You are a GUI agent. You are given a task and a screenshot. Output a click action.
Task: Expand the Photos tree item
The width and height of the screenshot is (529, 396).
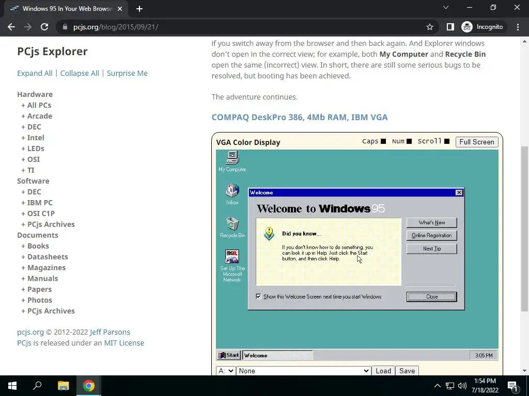click(x=37, y=300)
